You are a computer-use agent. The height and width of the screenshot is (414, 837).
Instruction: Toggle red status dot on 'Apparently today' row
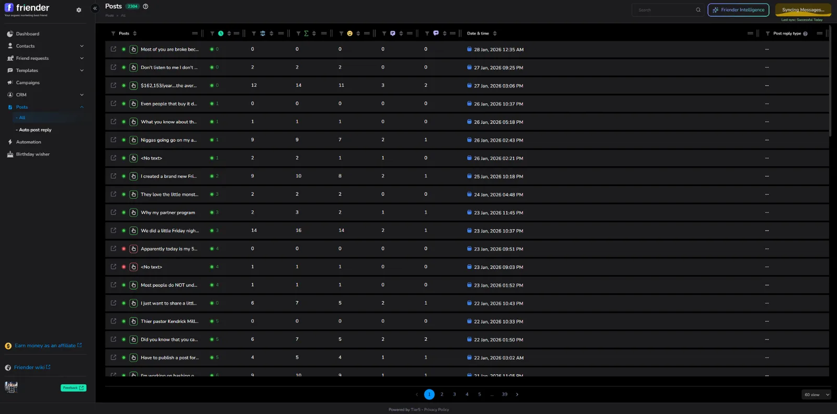(124, 249)
